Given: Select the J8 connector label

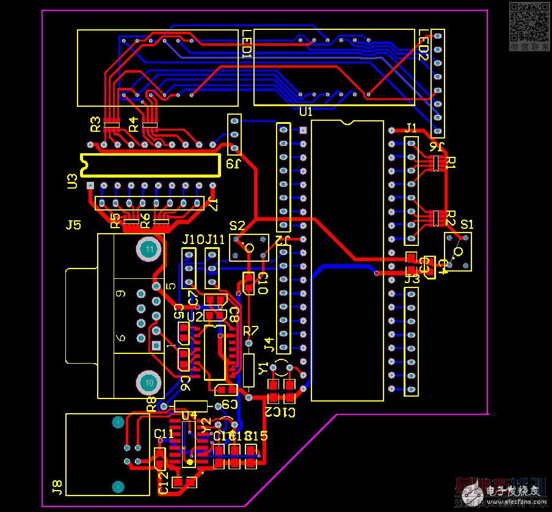Looking at the screenshot, I should click(57, 488).
